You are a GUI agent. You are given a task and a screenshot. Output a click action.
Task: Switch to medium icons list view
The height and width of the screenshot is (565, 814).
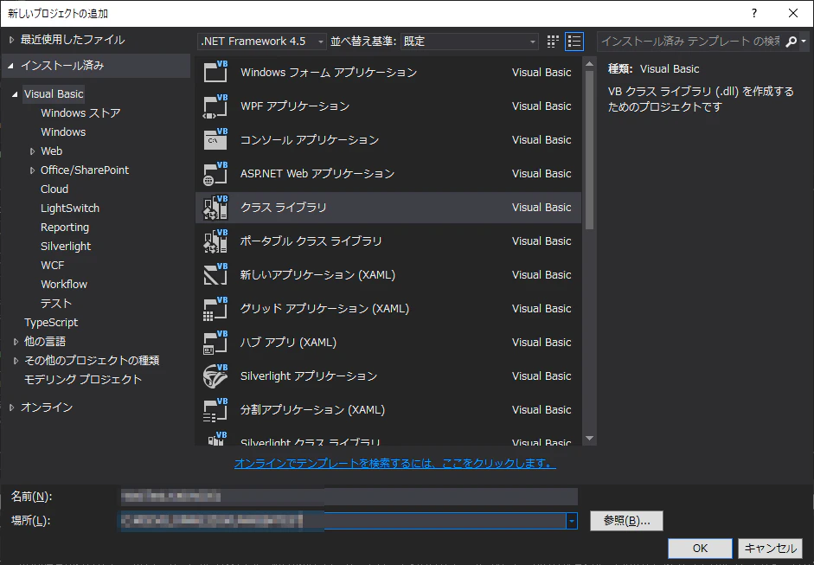(x=574, y=42)
